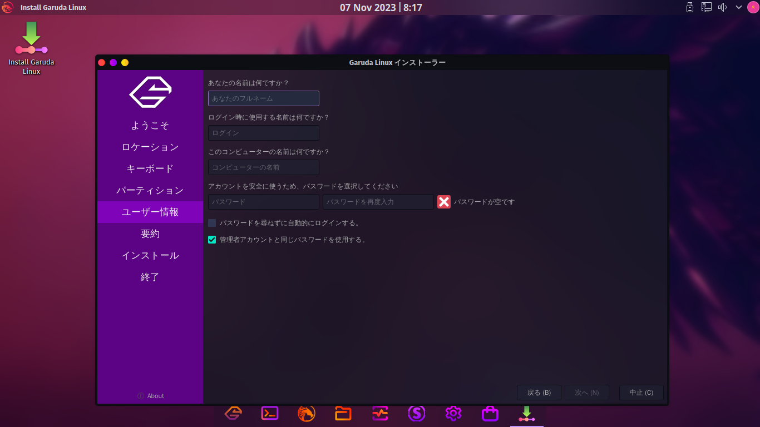Click the ログイン時に使用する名前は何ですか？ label
The image size is (760, 427).
click(x=269, y=117)
